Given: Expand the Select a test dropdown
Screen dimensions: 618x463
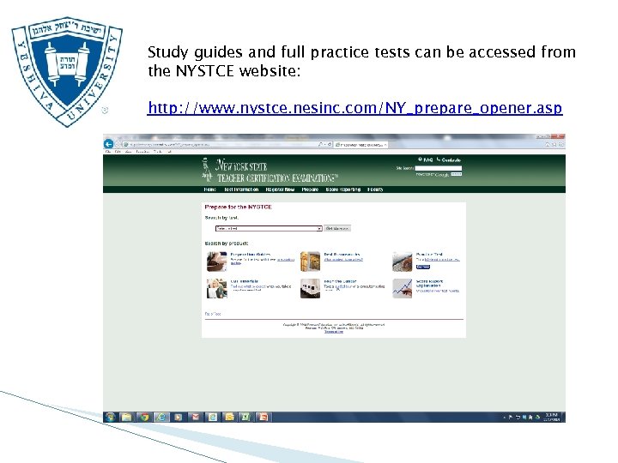Looking at the screenshot, I should 269,228.
